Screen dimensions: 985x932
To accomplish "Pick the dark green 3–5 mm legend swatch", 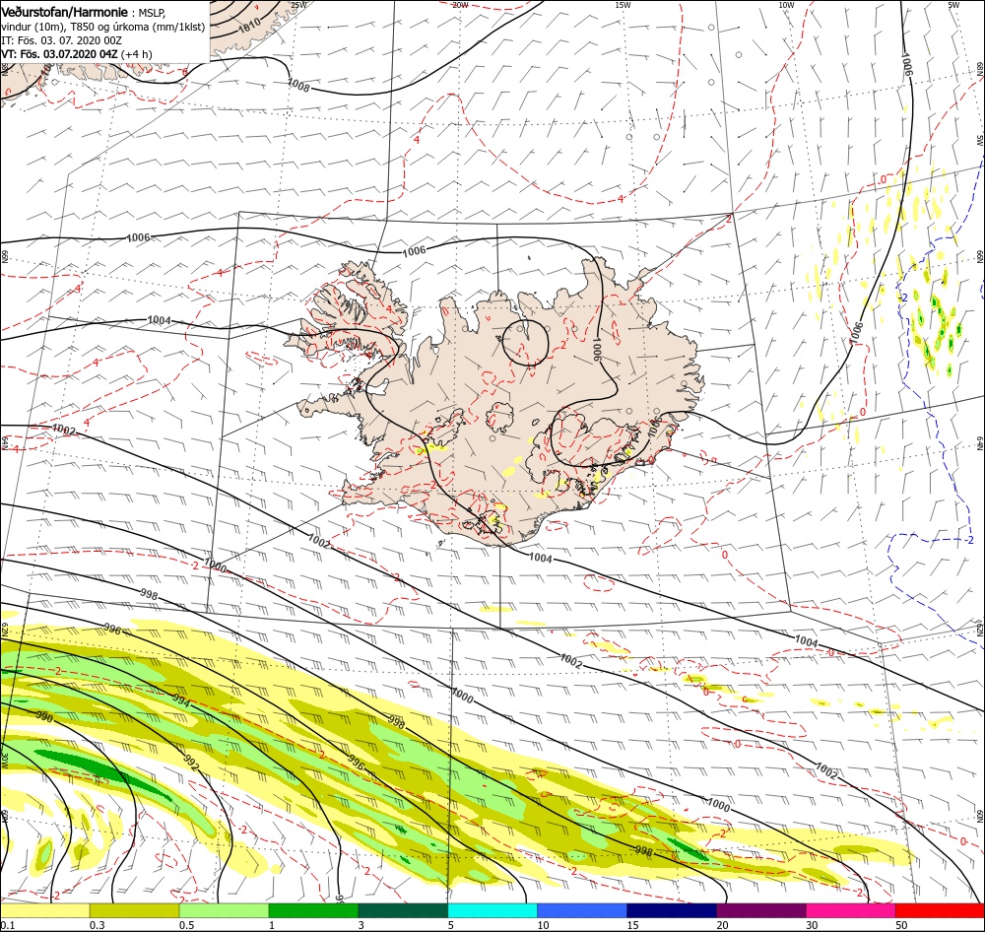I will tap(403, 910).
